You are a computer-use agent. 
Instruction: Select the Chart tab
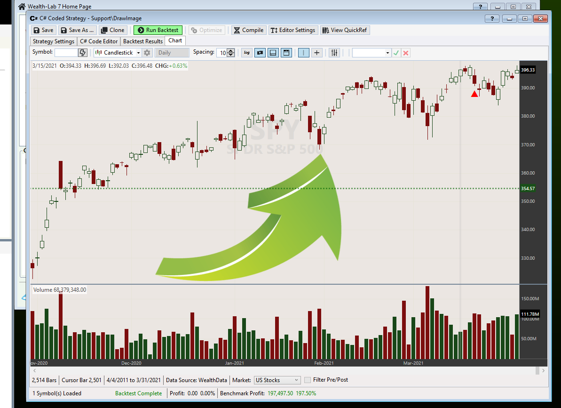pyautogui.click(x=175, y=40)
